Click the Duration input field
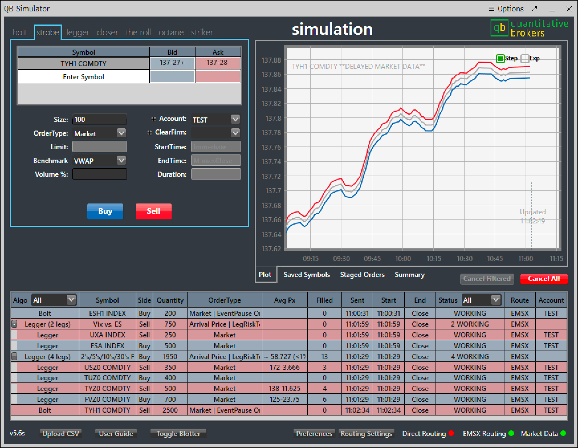578x448 pixels. click(216, 174)
